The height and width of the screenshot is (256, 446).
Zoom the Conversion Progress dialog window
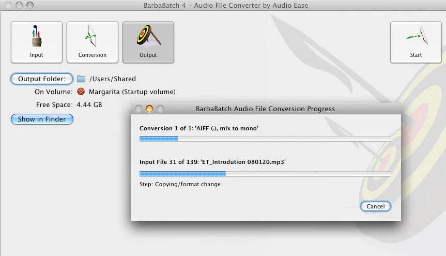tap(160, 109)
